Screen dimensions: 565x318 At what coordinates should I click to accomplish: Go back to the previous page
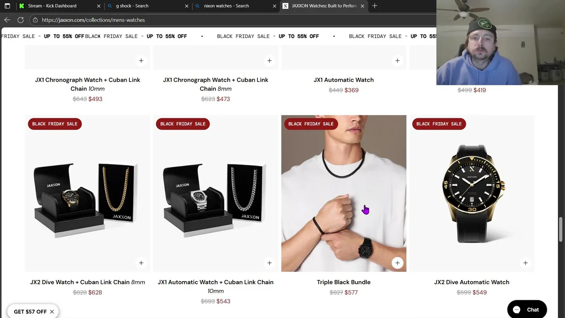click(7, 20)
